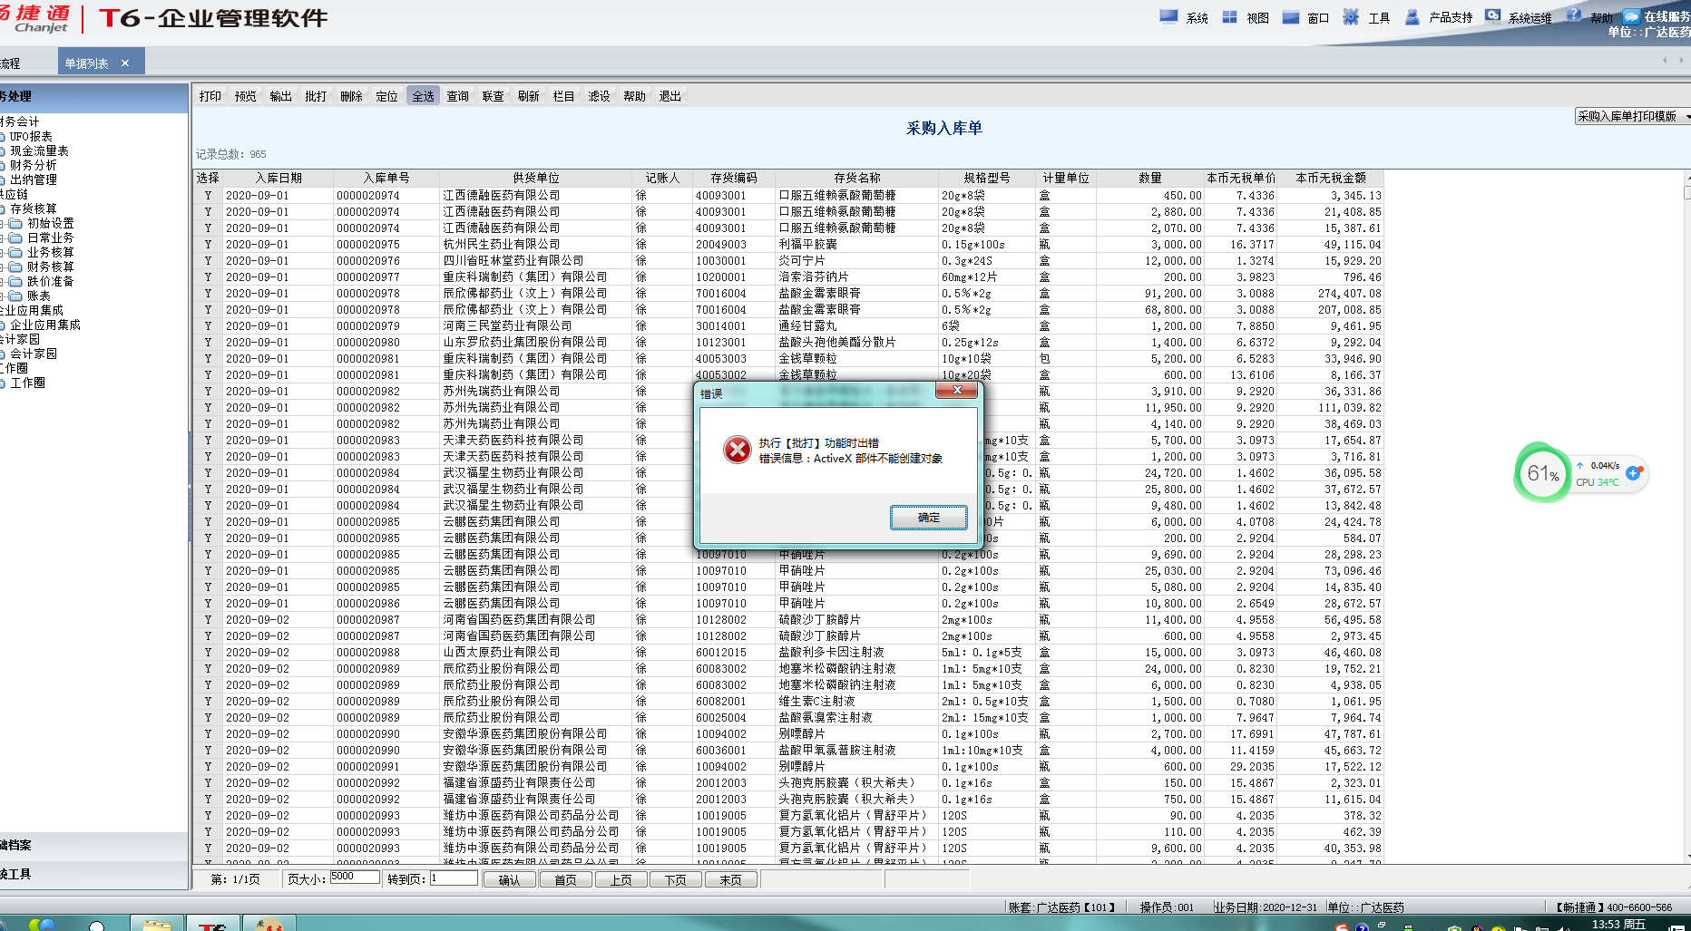Toggle selection Y for row 0000020979

pos(208,325)
